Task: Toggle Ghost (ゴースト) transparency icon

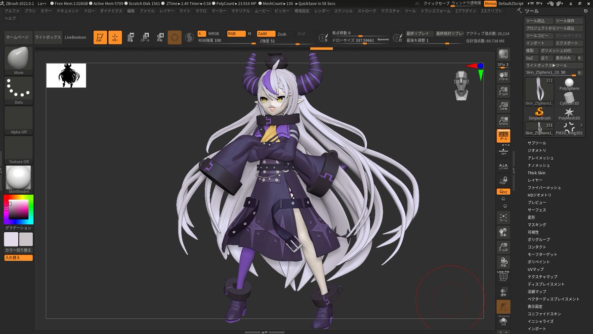Action: point(503,307)
